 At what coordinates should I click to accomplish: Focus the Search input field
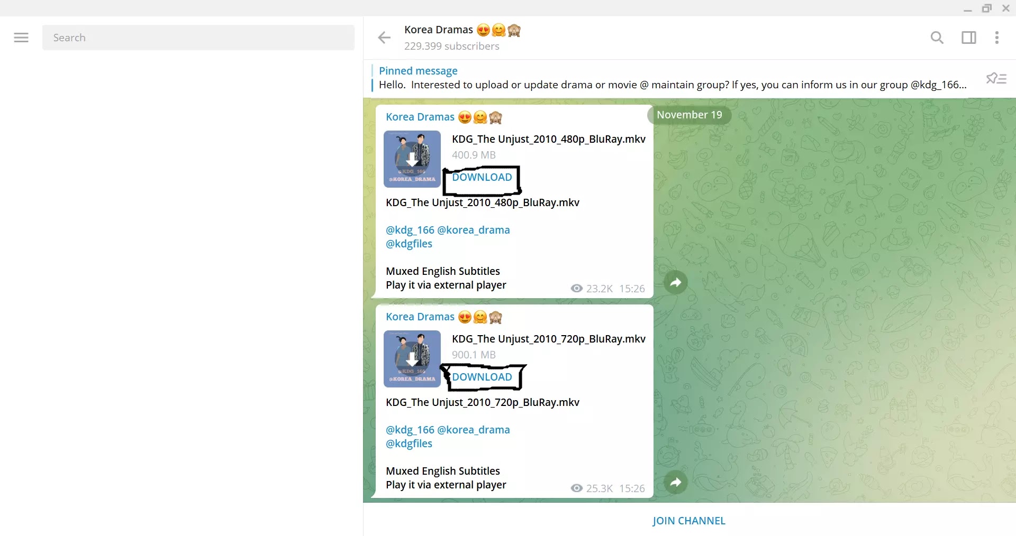pos(198,38)
